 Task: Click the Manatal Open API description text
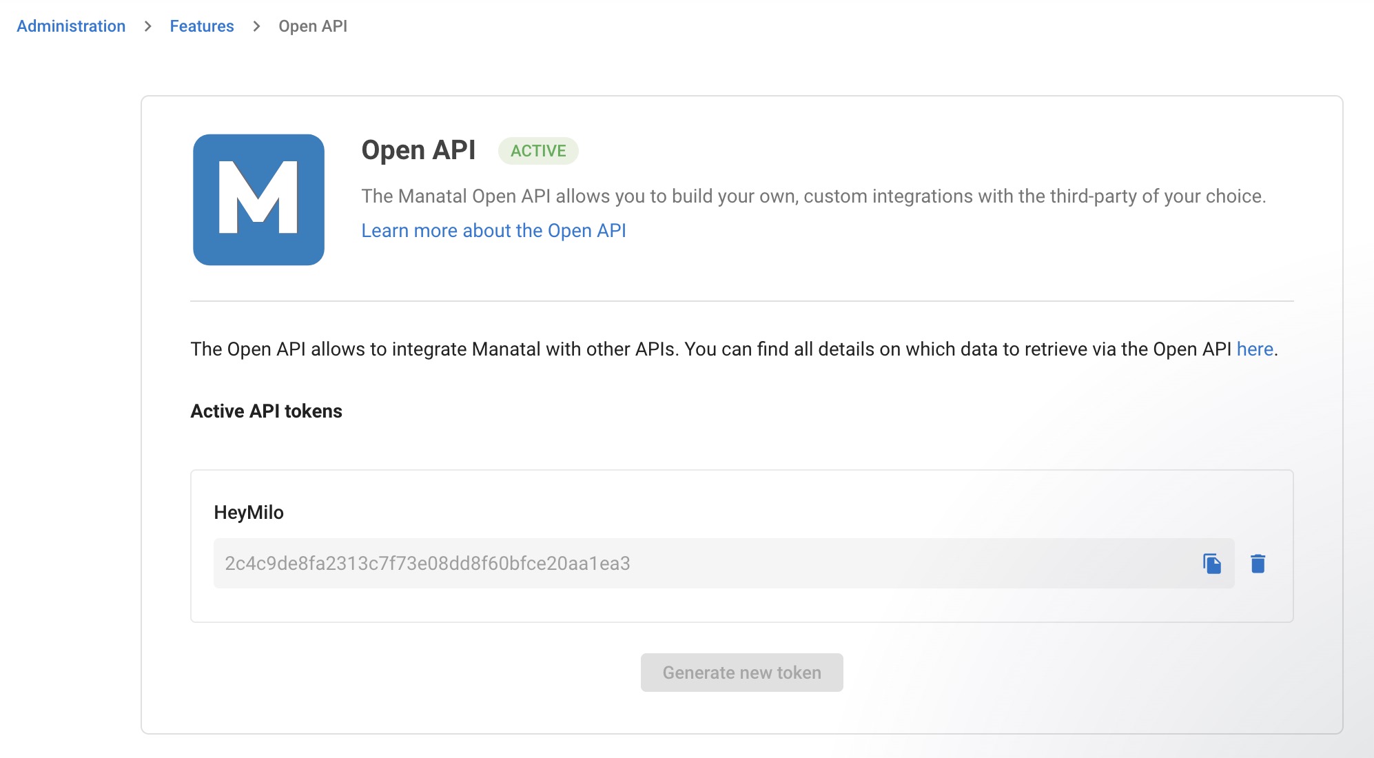813,196
